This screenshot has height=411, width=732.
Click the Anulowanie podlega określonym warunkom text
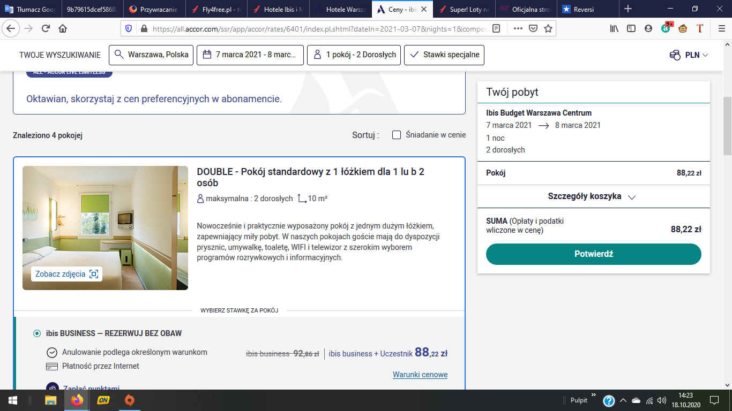pyautogui.click(x=135, y=352)
